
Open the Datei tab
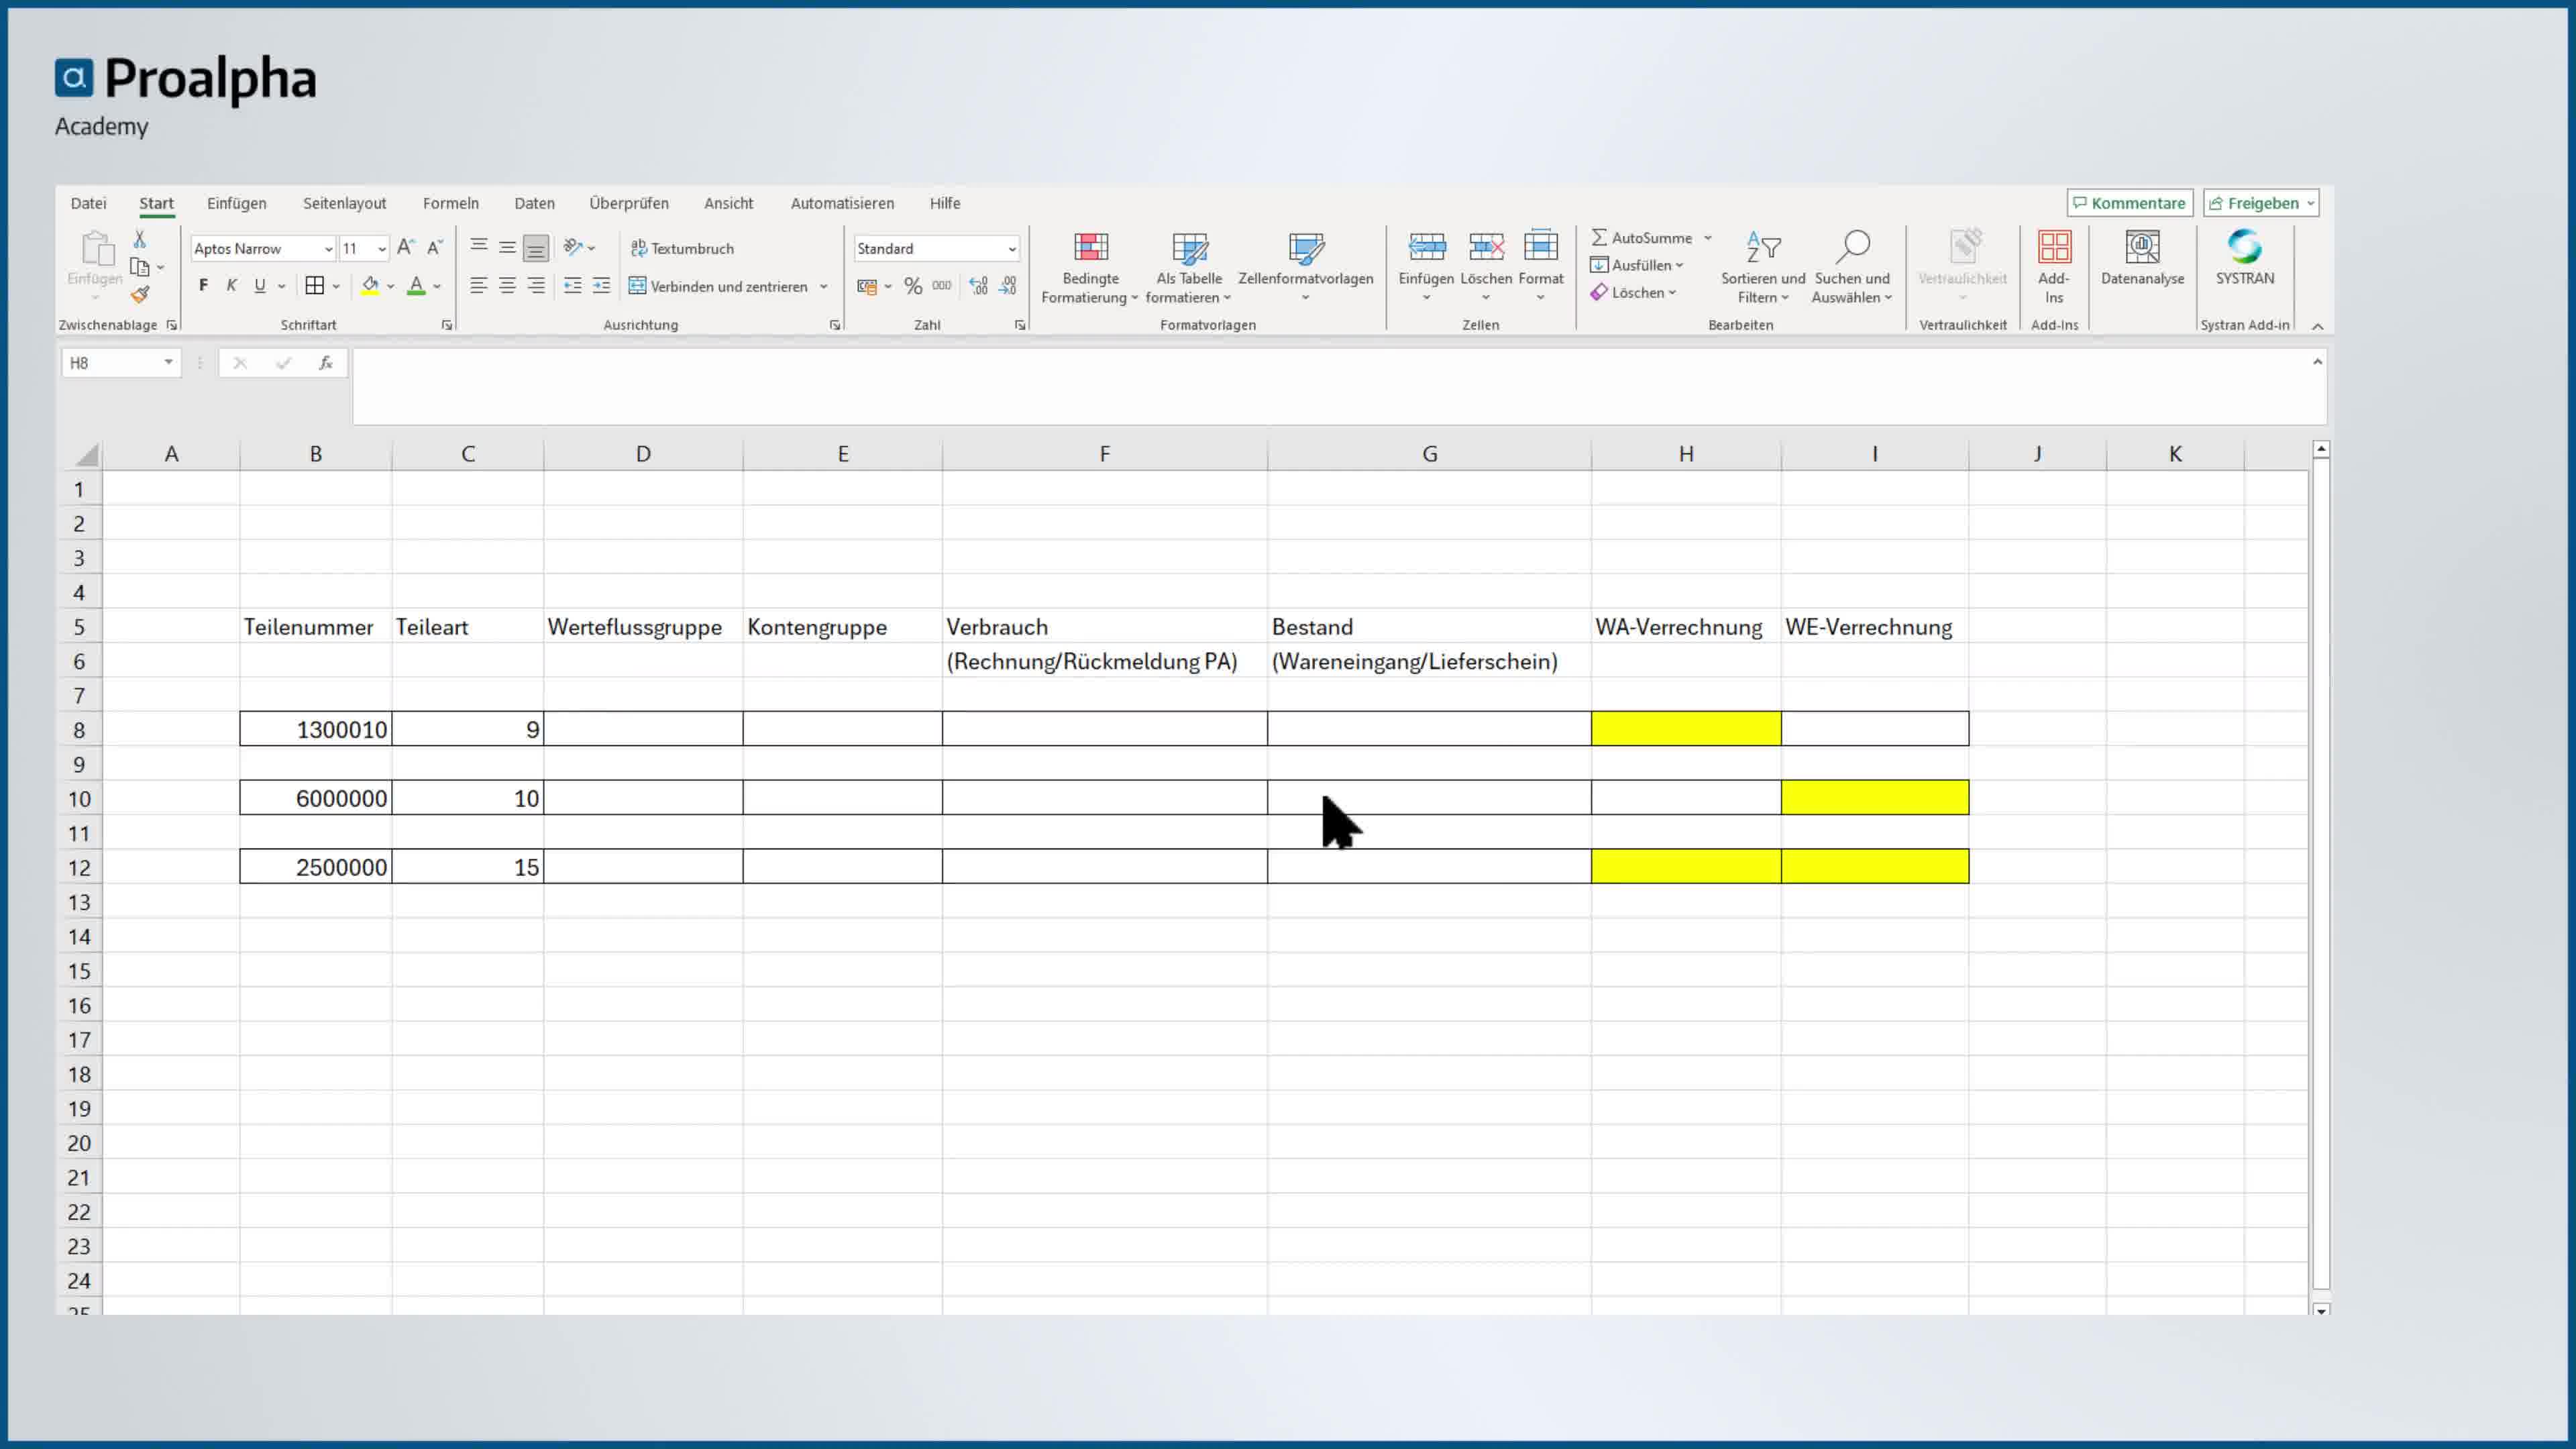[x=88, y=203]
